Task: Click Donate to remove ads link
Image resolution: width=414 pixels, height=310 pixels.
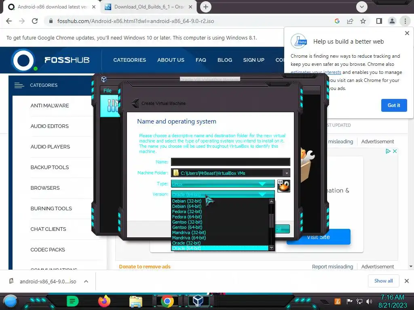Action: coord(145,266)
